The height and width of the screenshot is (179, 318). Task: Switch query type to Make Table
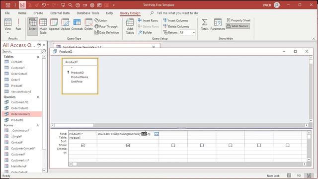43,26
